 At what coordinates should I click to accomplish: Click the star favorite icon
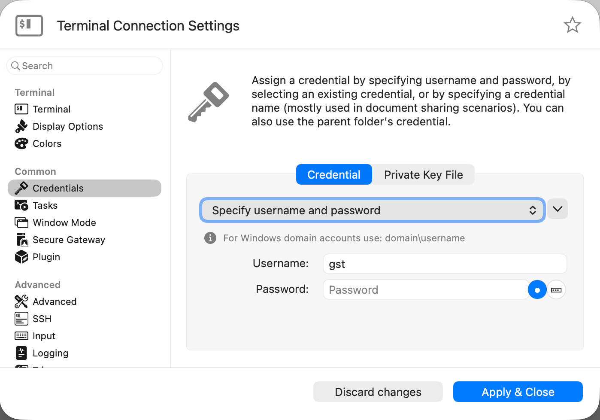click(572, 25)
